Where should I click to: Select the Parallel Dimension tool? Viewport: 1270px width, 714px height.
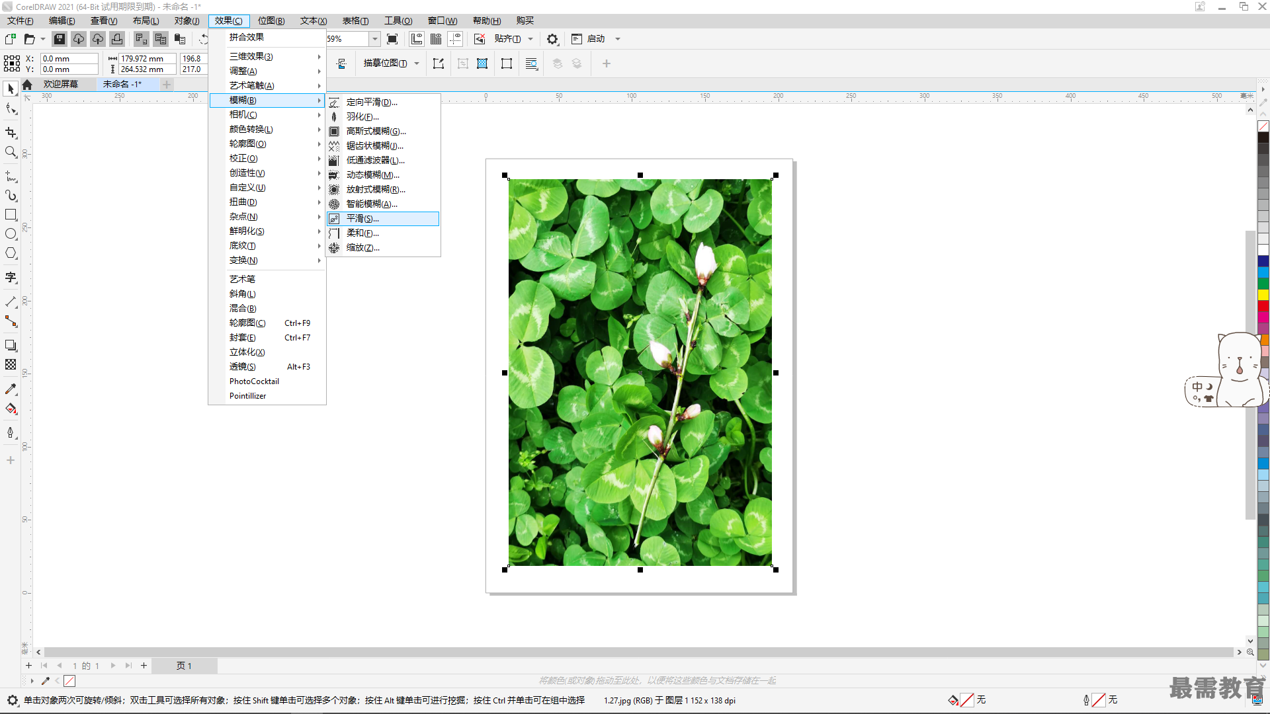(11, 302)
